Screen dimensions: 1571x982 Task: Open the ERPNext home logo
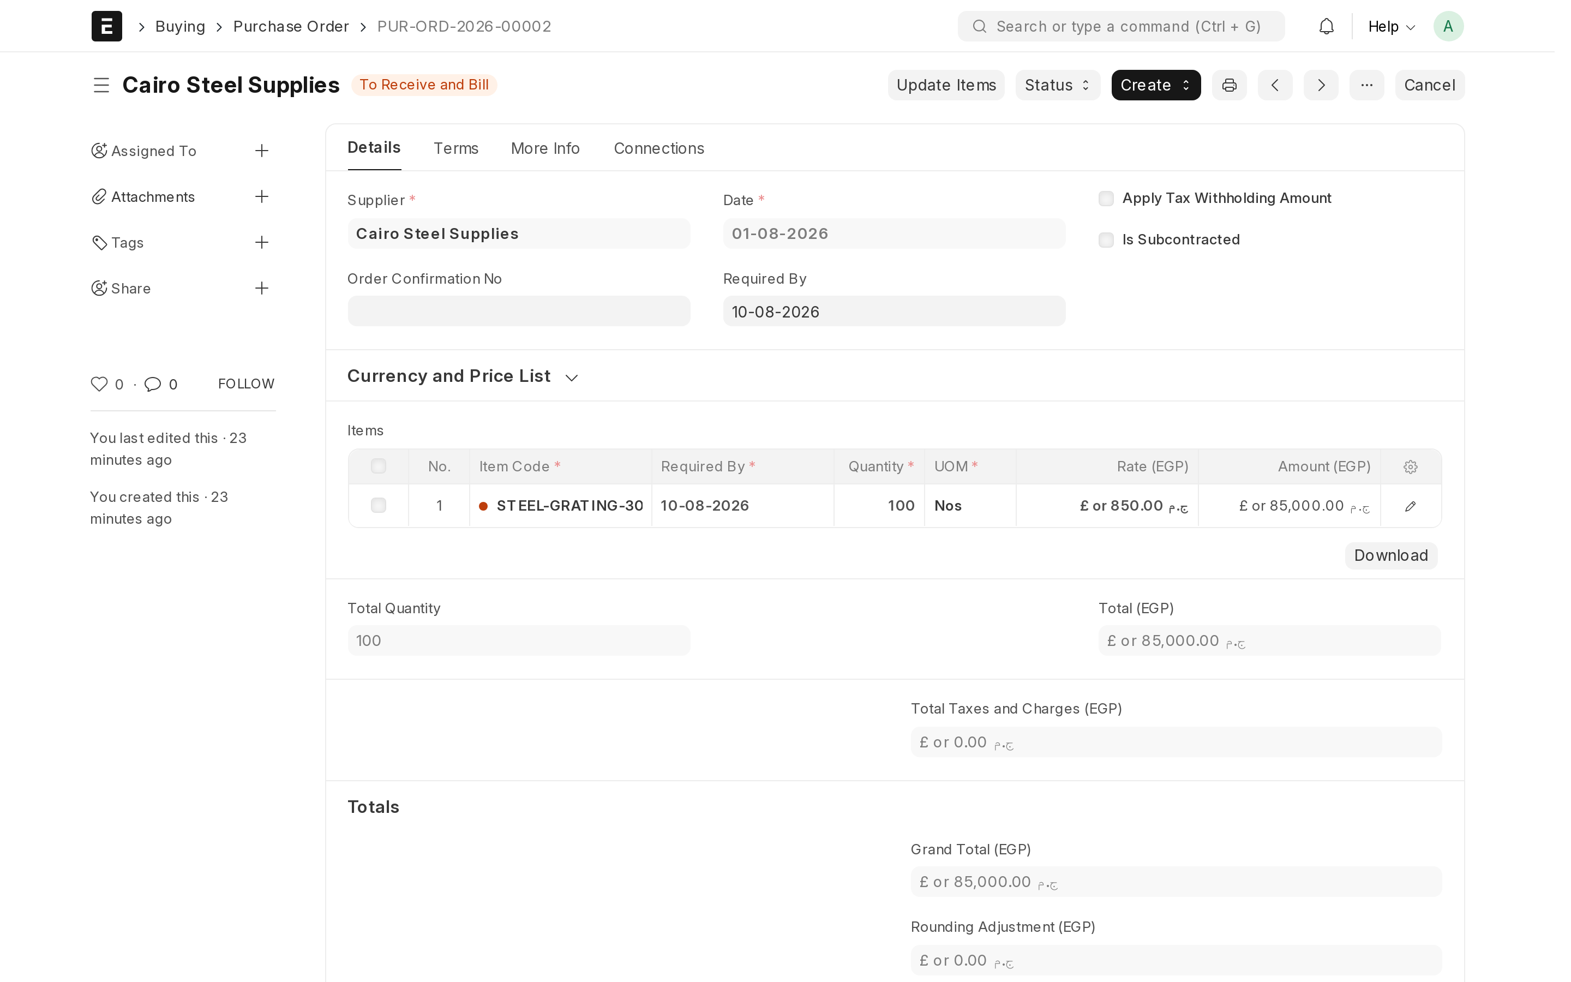click(106, 26)
